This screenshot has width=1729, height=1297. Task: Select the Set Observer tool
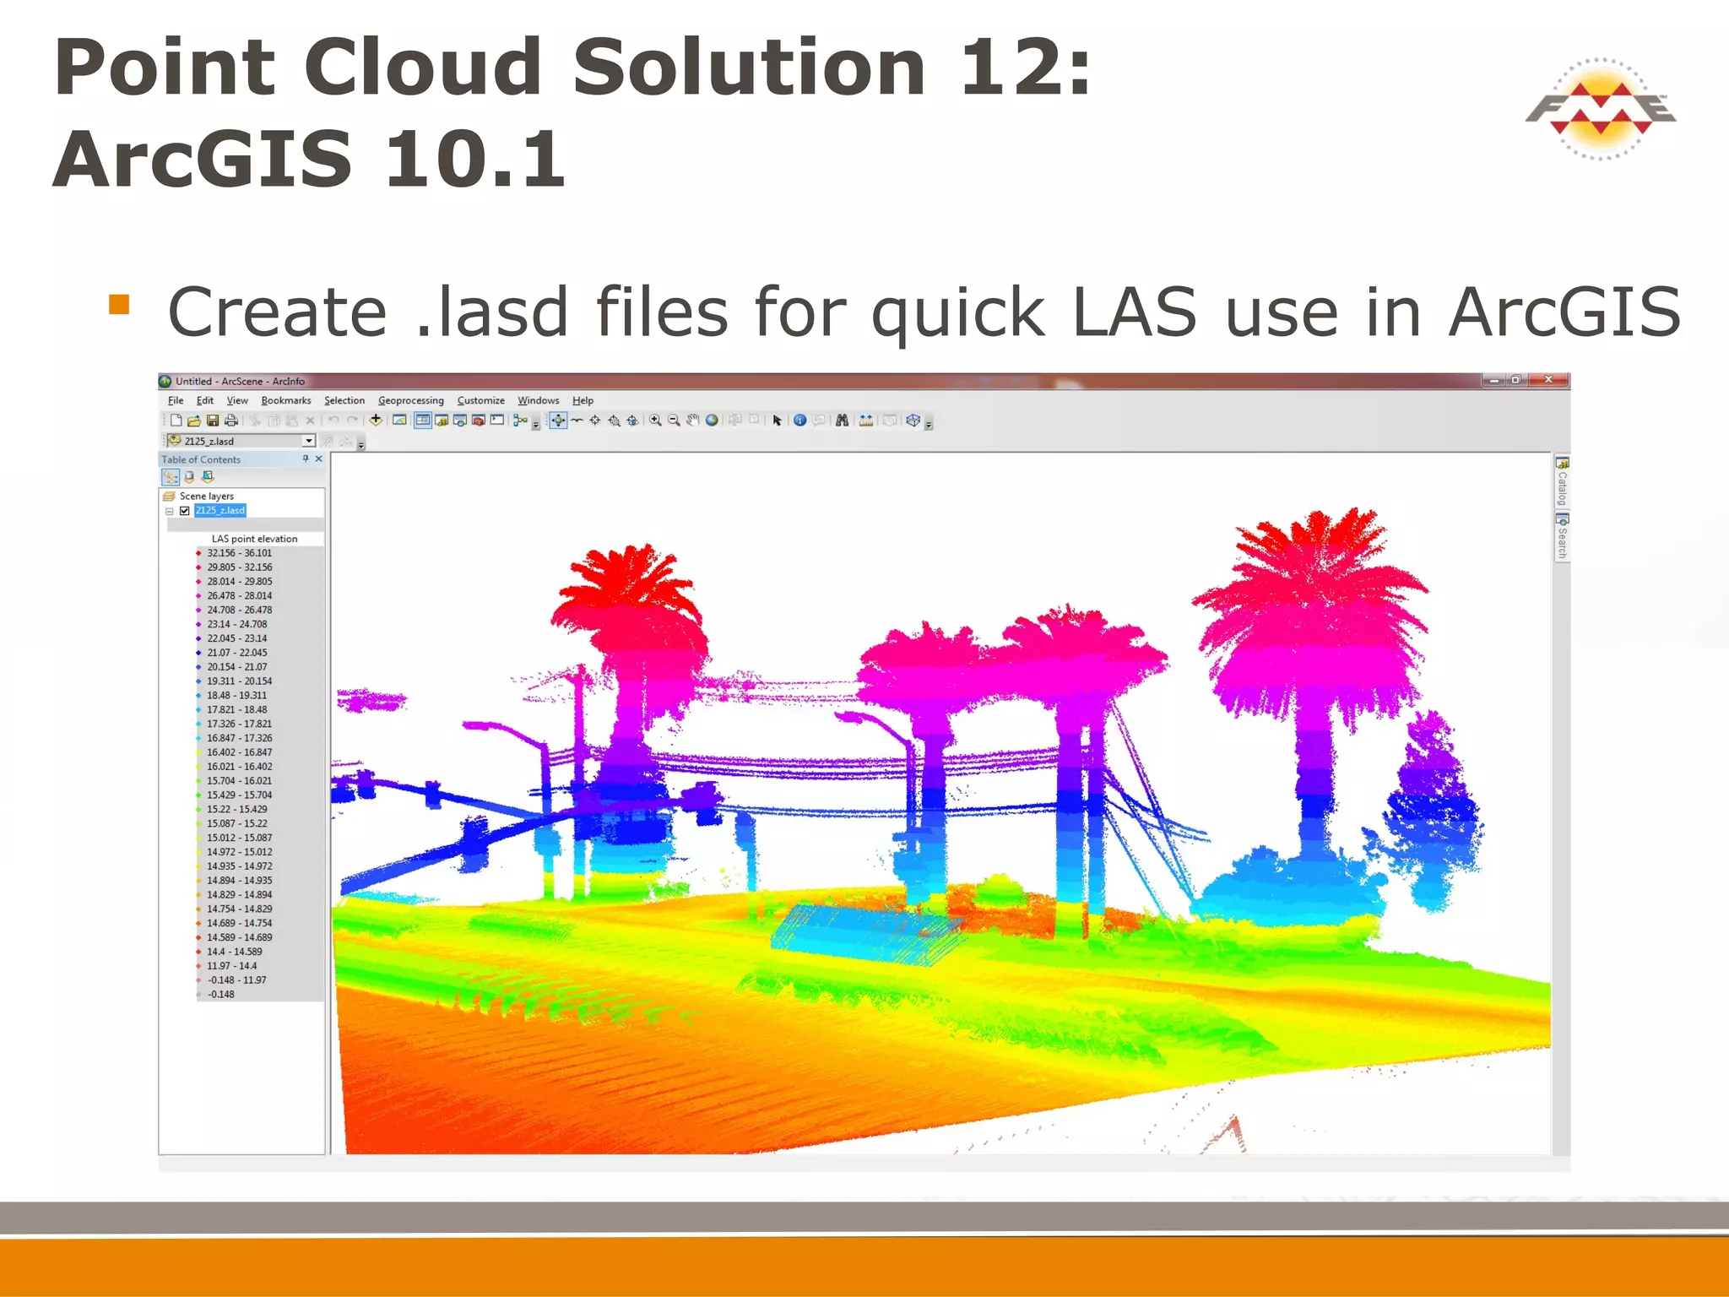(x=632, y=421)
